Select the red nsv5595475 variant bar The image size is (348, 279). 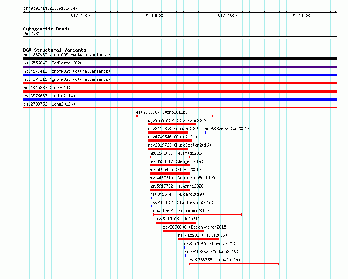tap(170, 173)
